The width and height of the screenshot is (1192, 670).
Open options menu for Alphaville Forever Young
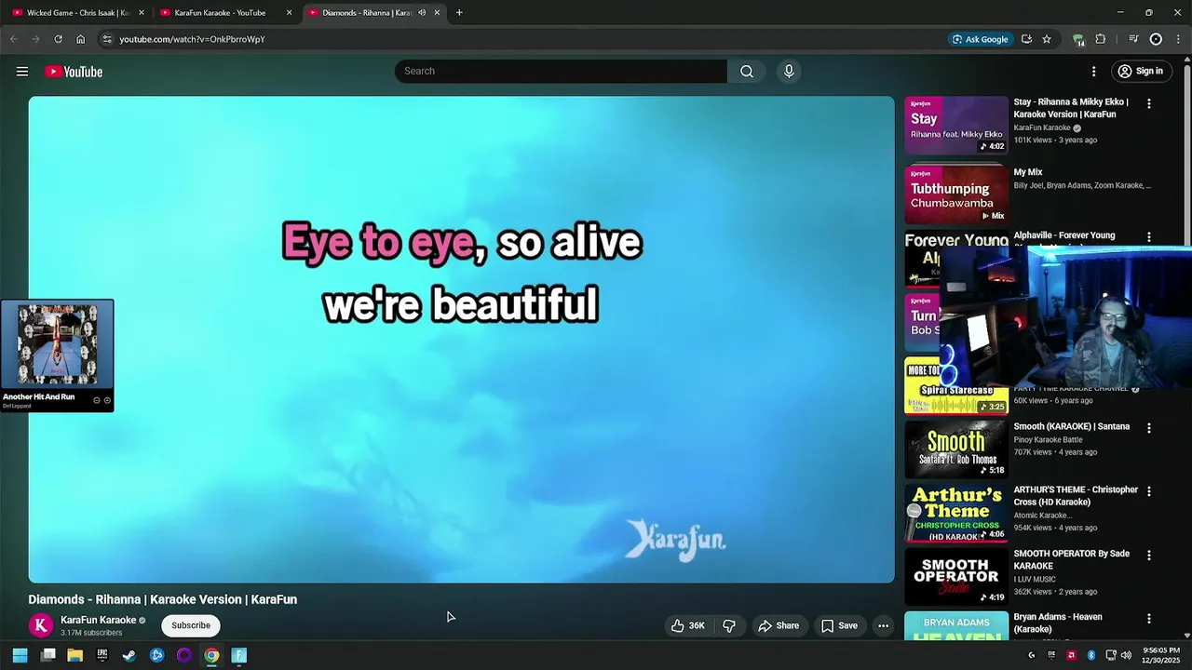1149,237
